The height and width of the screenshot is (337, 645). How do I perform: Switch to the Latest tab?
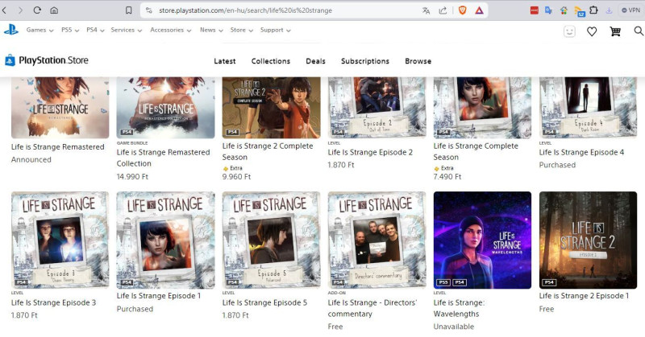(x=225, y=61)
